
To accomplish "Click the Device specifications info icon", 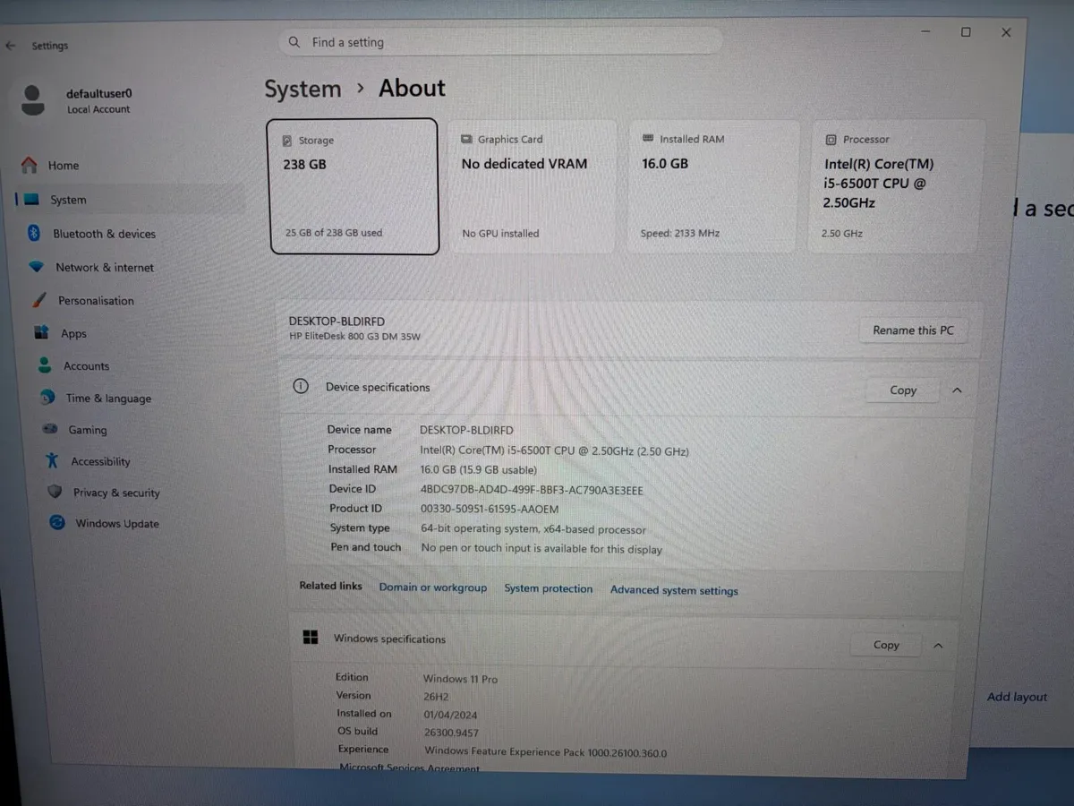I will [301, 387].
